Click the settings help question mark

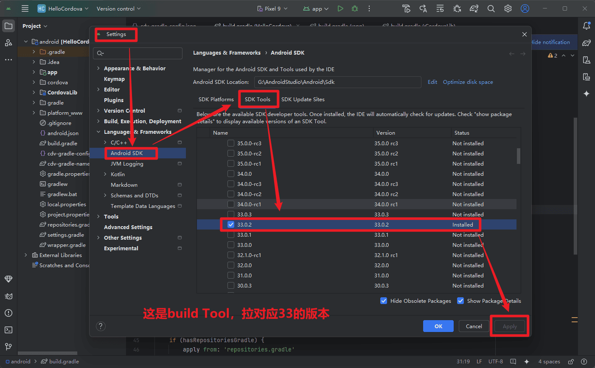click(x=101, y=326)
